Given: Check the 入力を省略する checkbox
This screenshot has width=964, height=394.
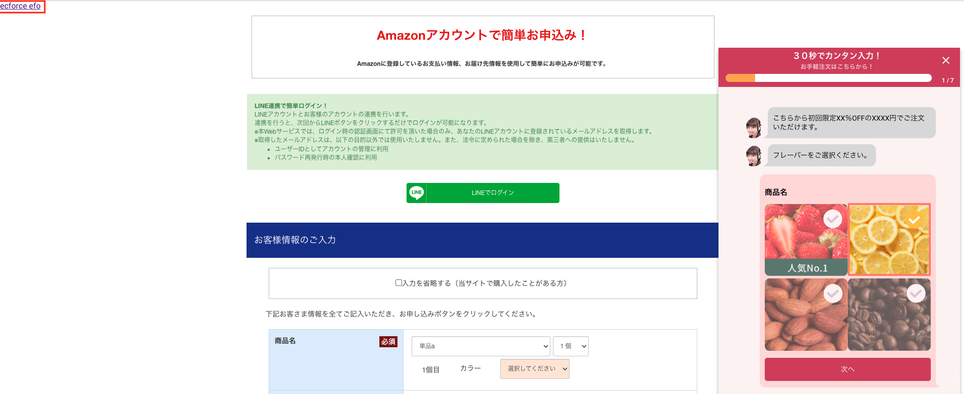Looking at the screenshot, I should [x=398, y=283].
